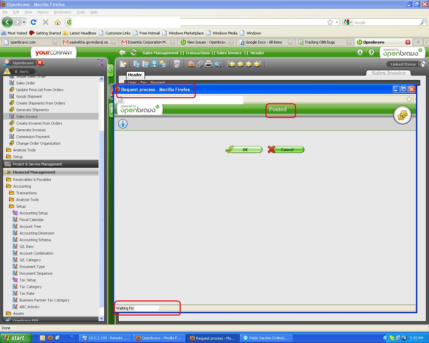Bookmark the dialog page with the star
This screenshot has height=343, width=429.
tap(409, 99)
